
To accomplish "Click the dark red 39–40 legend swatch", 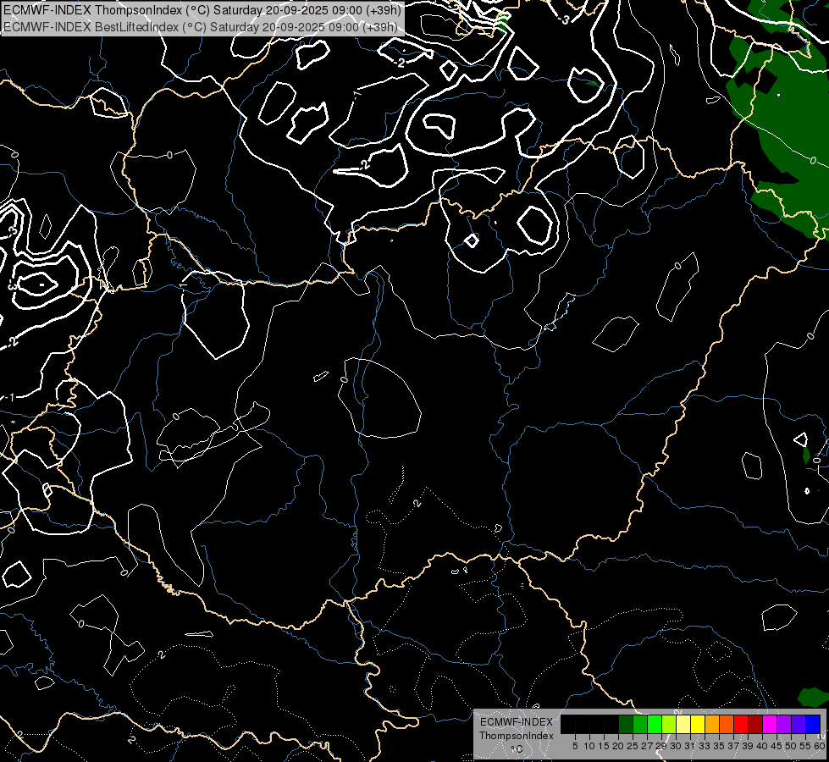I will click(755, 725).
